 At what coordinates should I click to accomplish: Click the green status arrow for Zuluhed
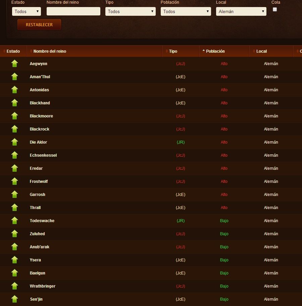click(15, 234)
